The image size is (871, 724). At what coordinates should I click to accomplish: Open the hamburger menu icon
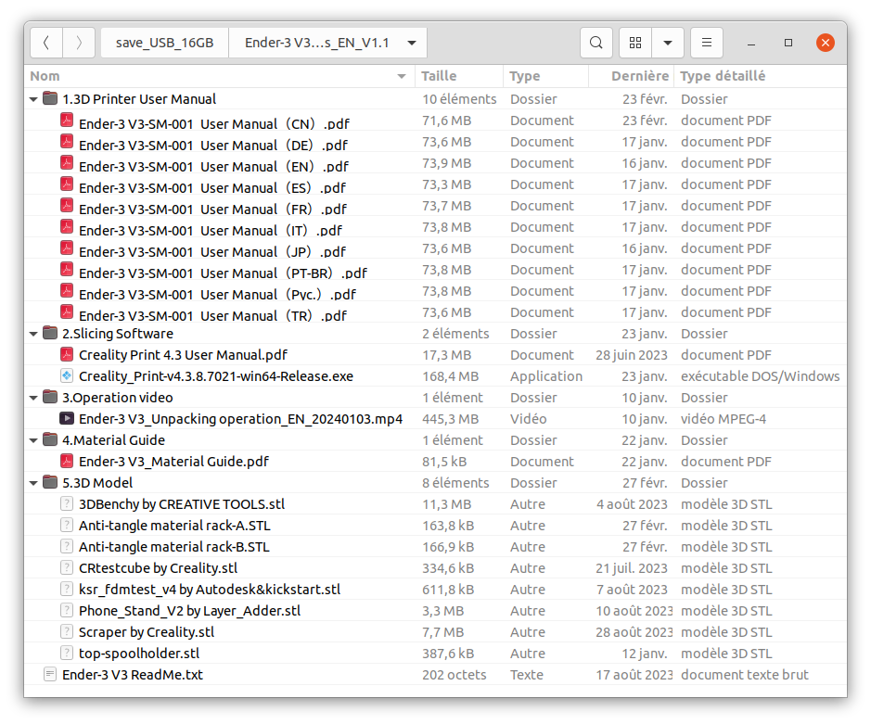coord(707,43)
